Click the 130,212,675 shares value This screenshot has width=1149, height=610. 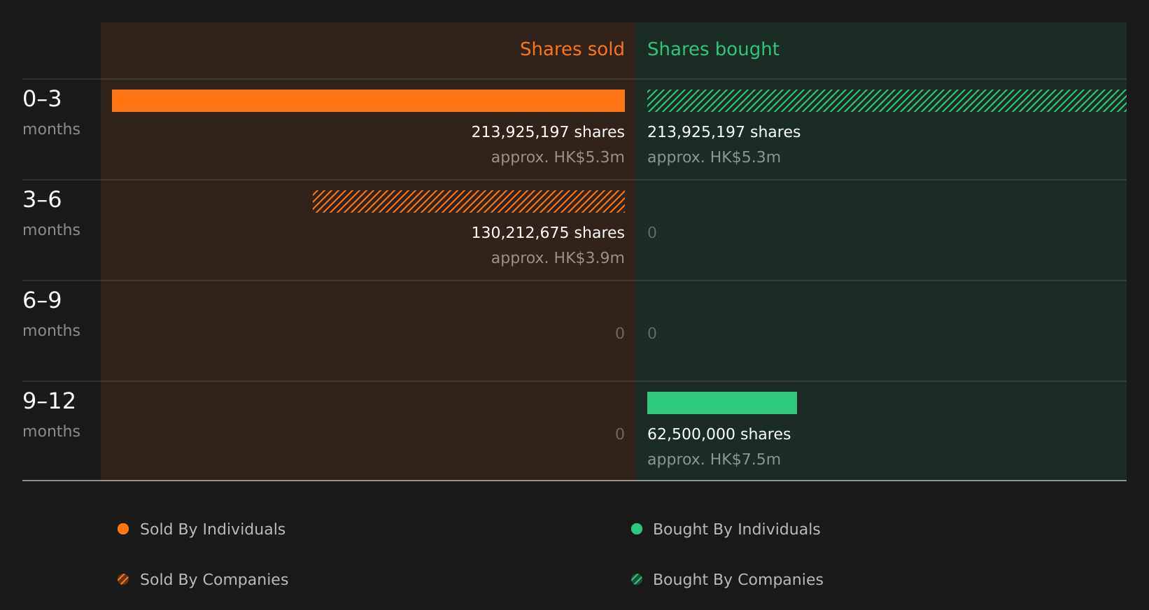(548, 233)
